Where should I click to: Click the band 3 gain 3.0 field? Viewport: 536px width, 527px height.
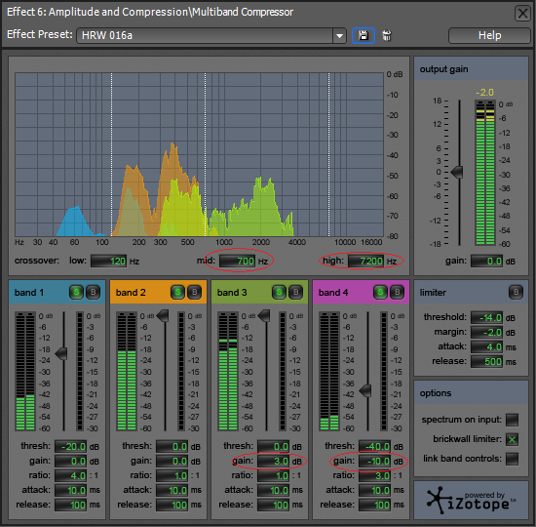(274, 462)
